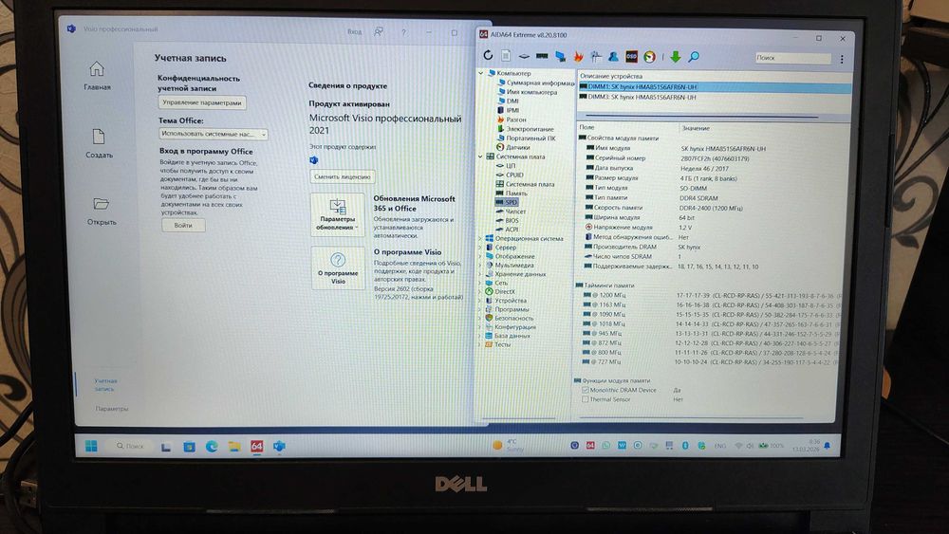Click Управление параметрами button

coord(202,102)
